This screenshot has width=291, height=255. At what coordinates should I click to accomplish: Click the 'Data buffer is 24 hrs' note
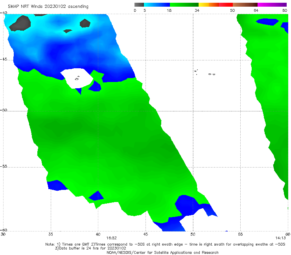pos(90,248)
